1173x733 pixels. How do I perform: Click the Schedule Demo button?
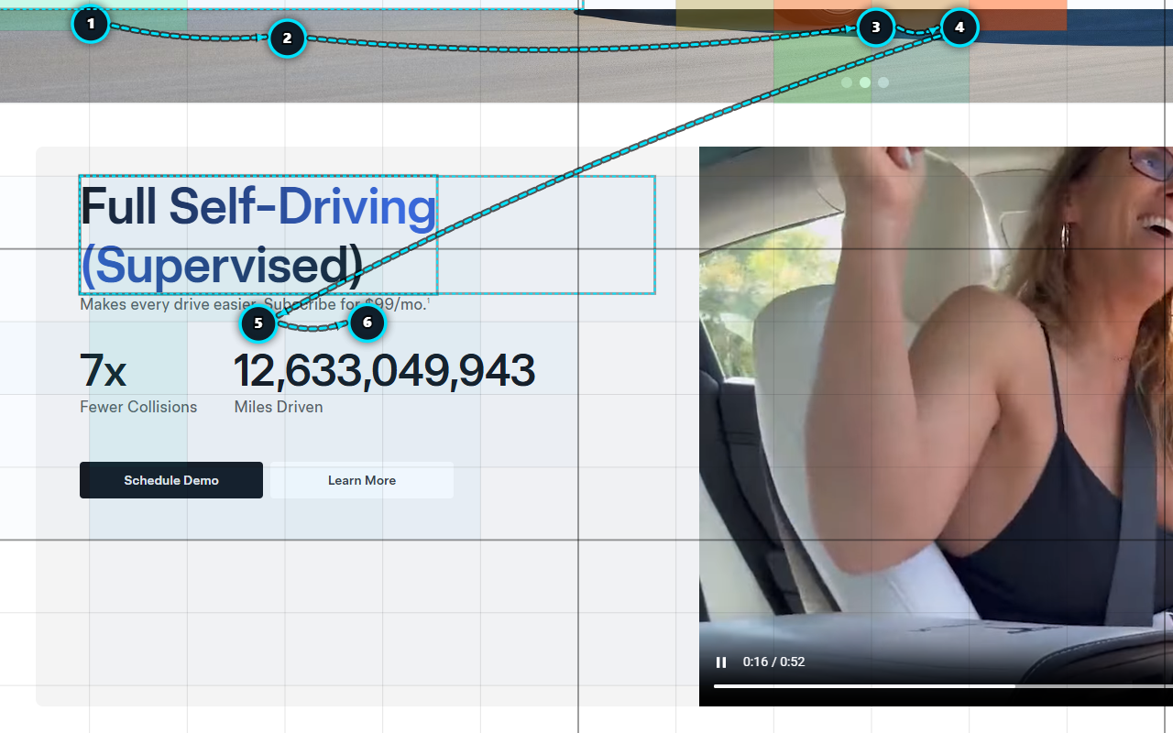click(171, 480)
